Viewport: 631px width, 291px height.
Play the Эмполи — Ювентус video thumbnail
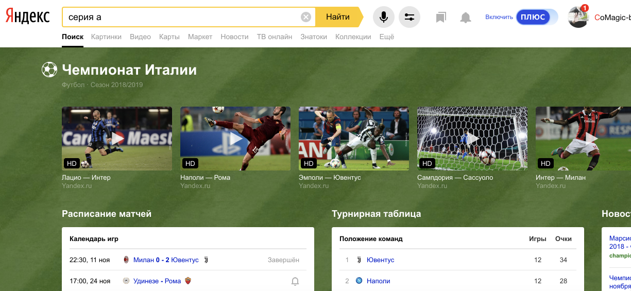[354, 139]
